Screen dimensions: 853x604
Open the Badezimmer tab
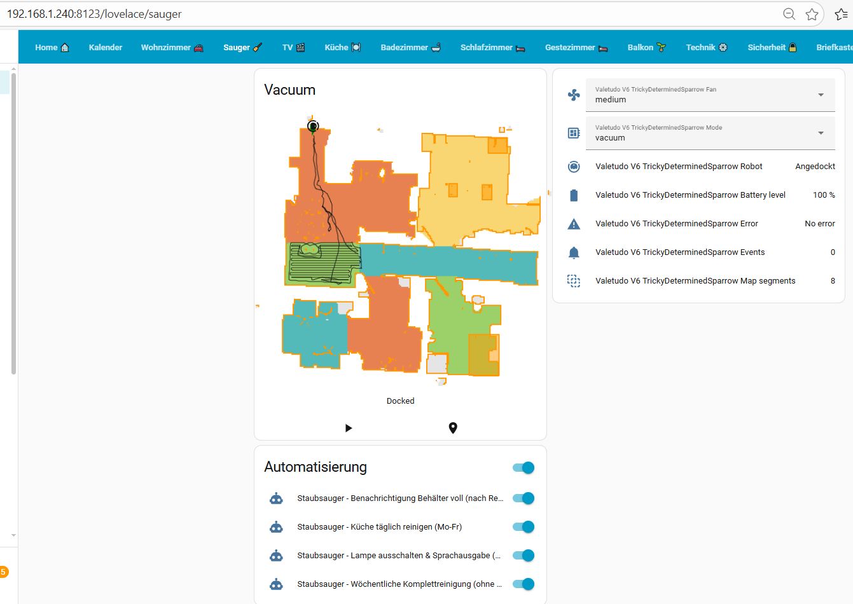click(410, 47)
